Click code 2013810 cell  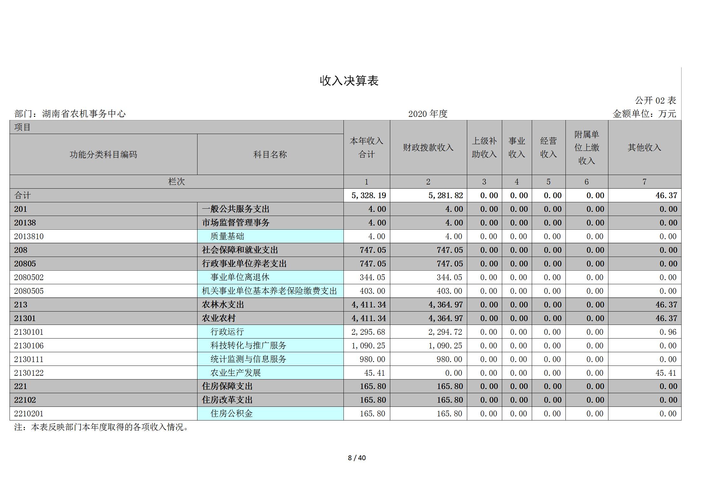(103, 236)
